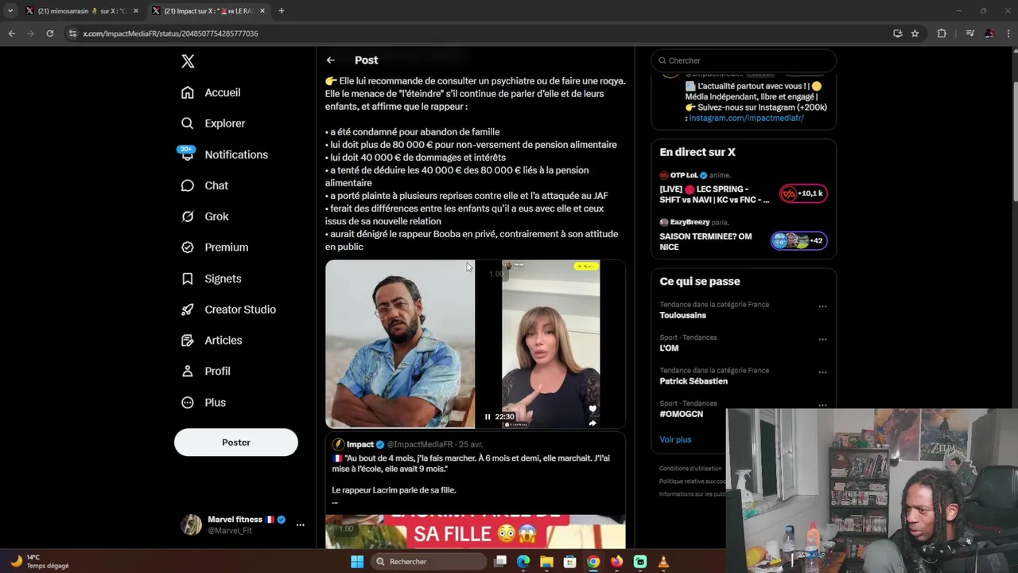Open Instagram.com/impactmediafr link
Image resolution: width=1018 pixels, height=573 pixels.
pos(746,118)
